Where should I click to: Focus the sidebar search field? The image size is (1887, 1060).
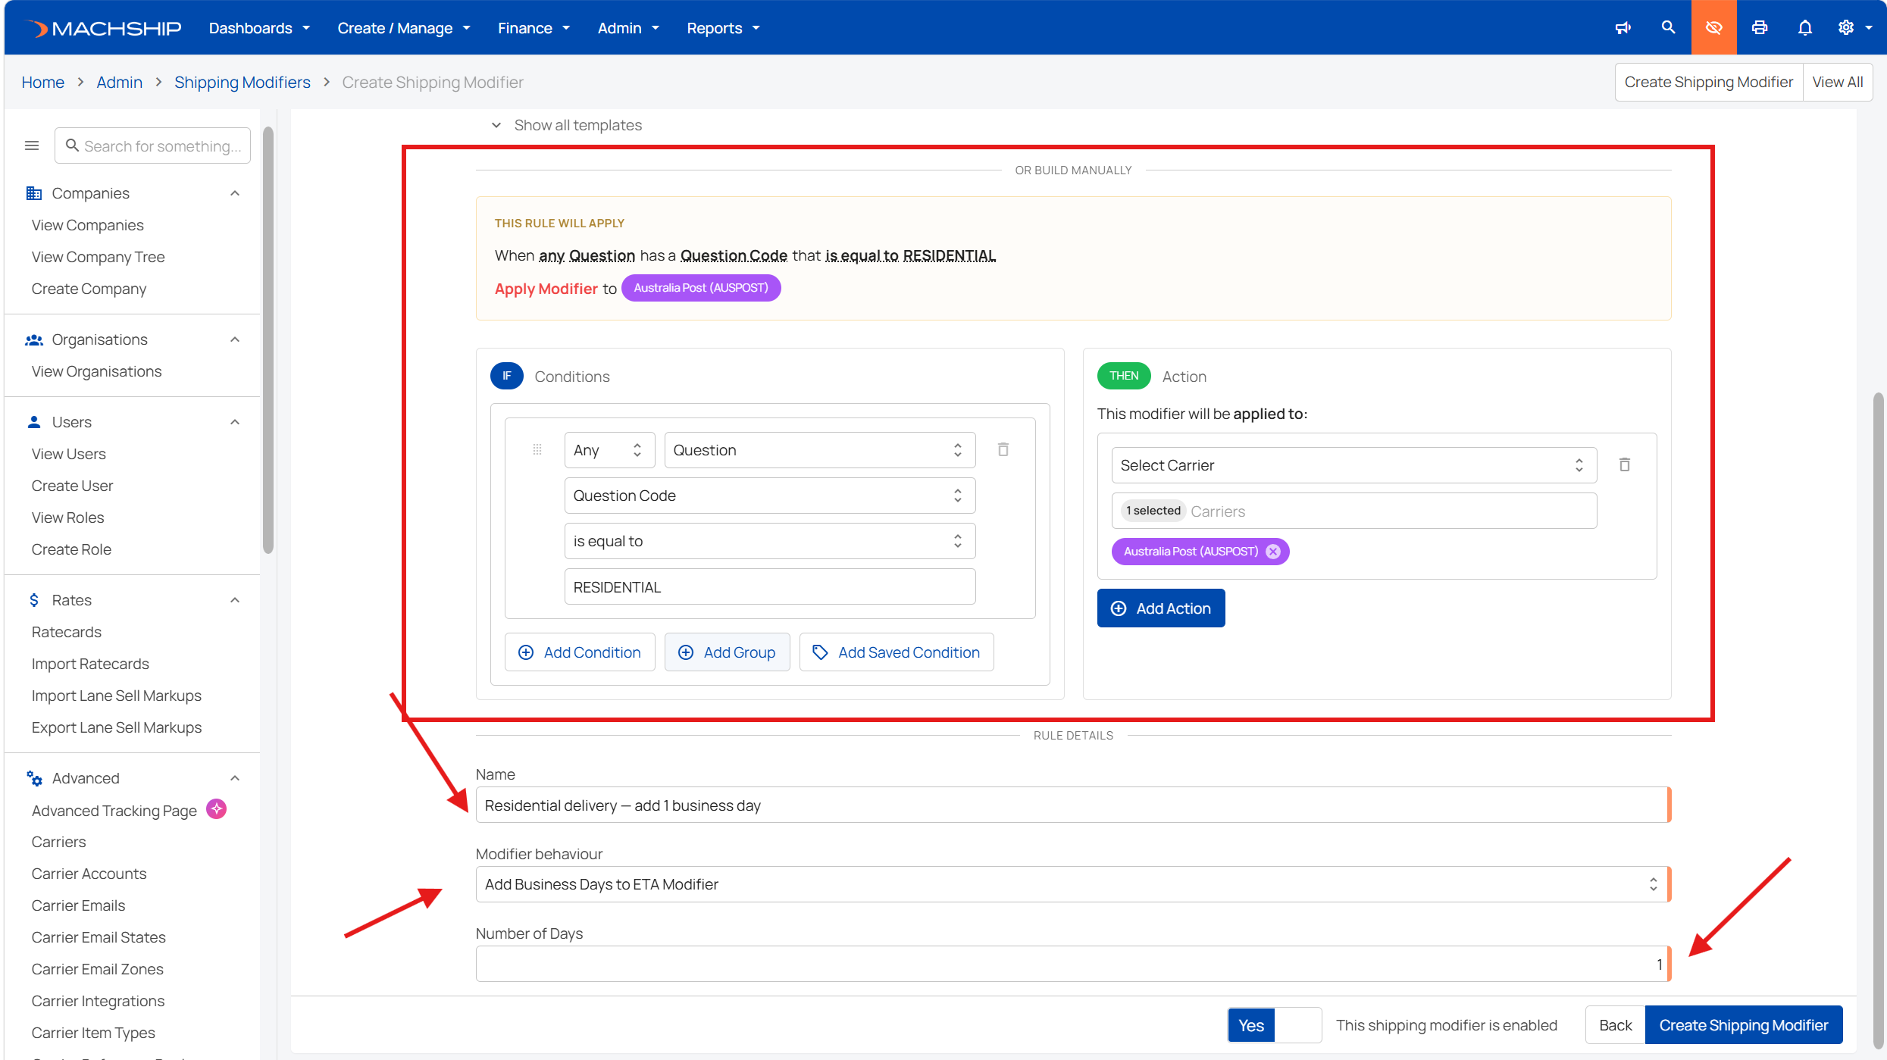point(152,145)
